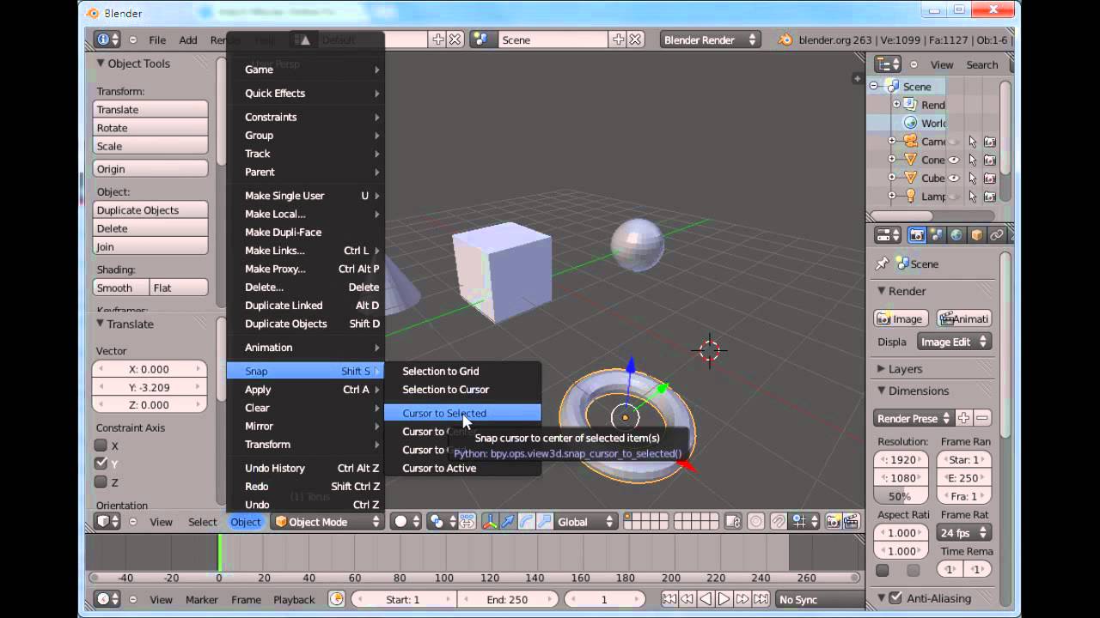1100x618 pixels.
Task: Open the Constraints chain-link tab in properties
Action: click(996, 234)
